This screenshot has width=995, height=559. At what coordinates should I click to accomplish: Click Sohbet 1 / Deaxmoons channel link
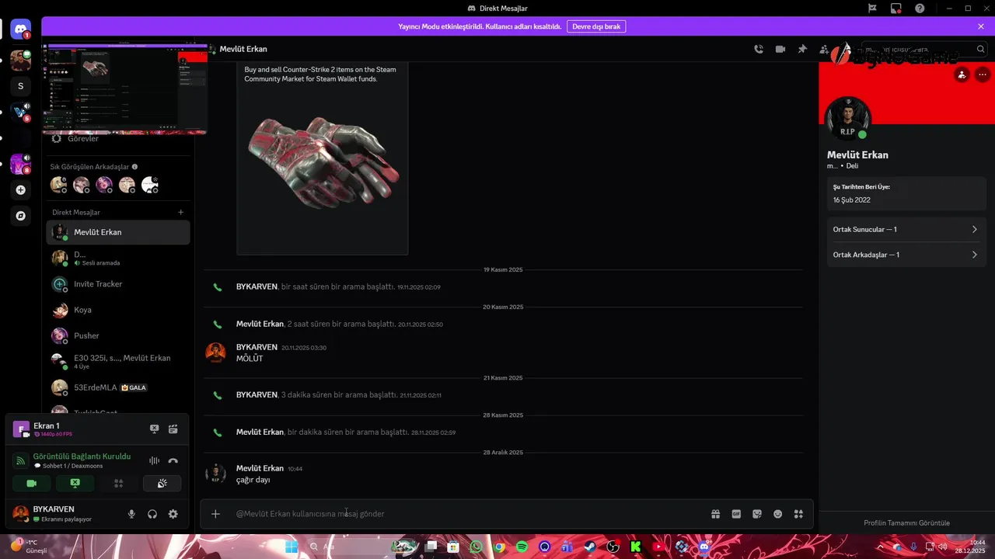point(72,466)
